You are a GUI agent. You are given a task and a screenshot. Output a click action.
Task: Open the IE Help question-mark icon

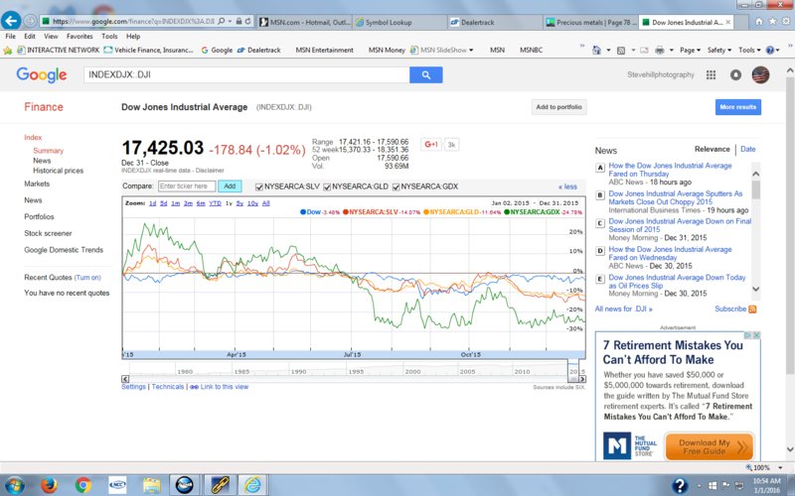[769, 51]
